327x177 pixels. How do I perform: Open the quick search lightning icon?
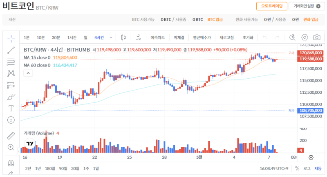pyautogui.click(x=292, y=38)
